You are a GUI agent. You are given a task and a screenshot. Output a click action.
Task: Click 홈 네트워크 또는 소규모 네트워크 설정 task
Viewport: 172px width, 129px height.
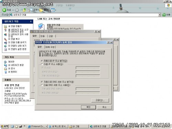pyautogui.click(x=18, y=31)
